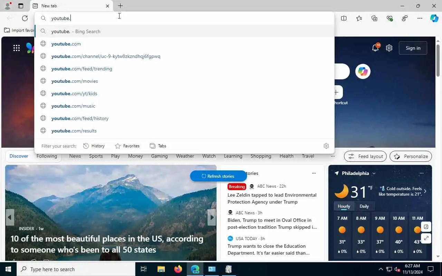Image resolution: width=442 pixels, height=276 pixels.
Task: Open the Weather feed tab
Action: 185,156
